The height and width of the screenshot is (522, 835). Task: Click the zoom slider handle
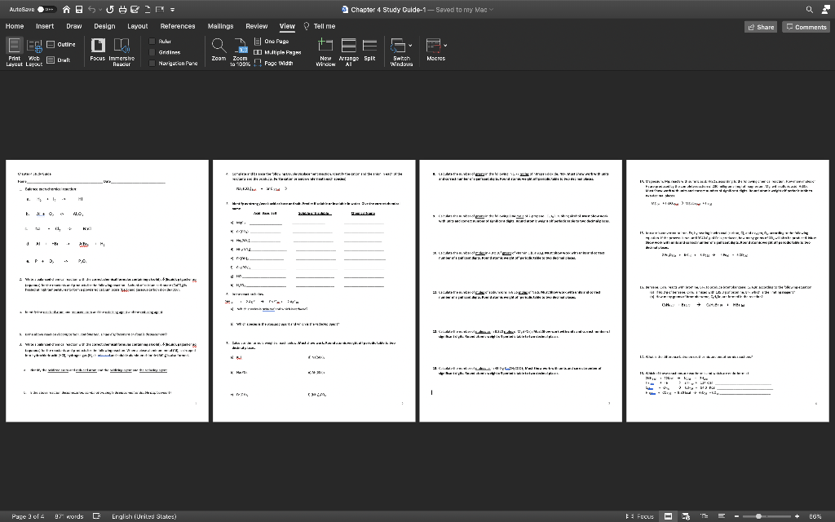pyautogui.click(x=759, y=516)
